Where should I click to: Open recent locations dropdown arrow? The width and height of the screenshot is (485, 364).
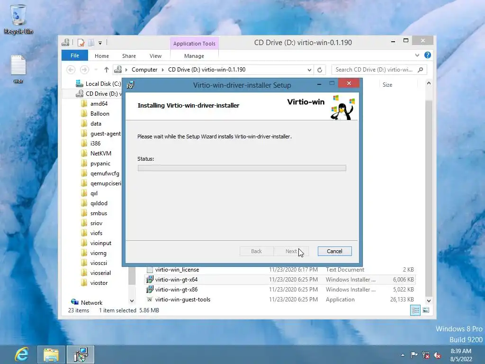coord(96,70)
